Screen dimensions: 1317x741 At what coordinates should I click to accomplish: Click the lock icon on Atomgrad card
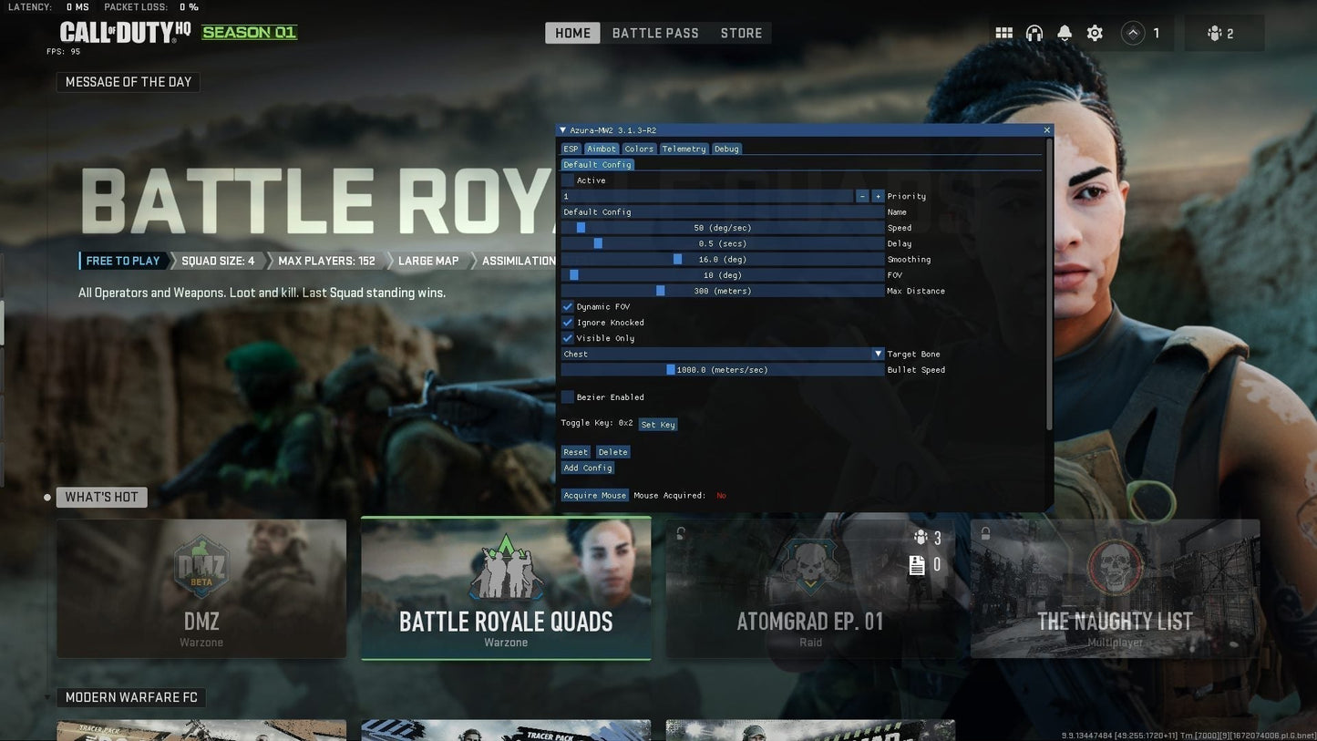681,533
